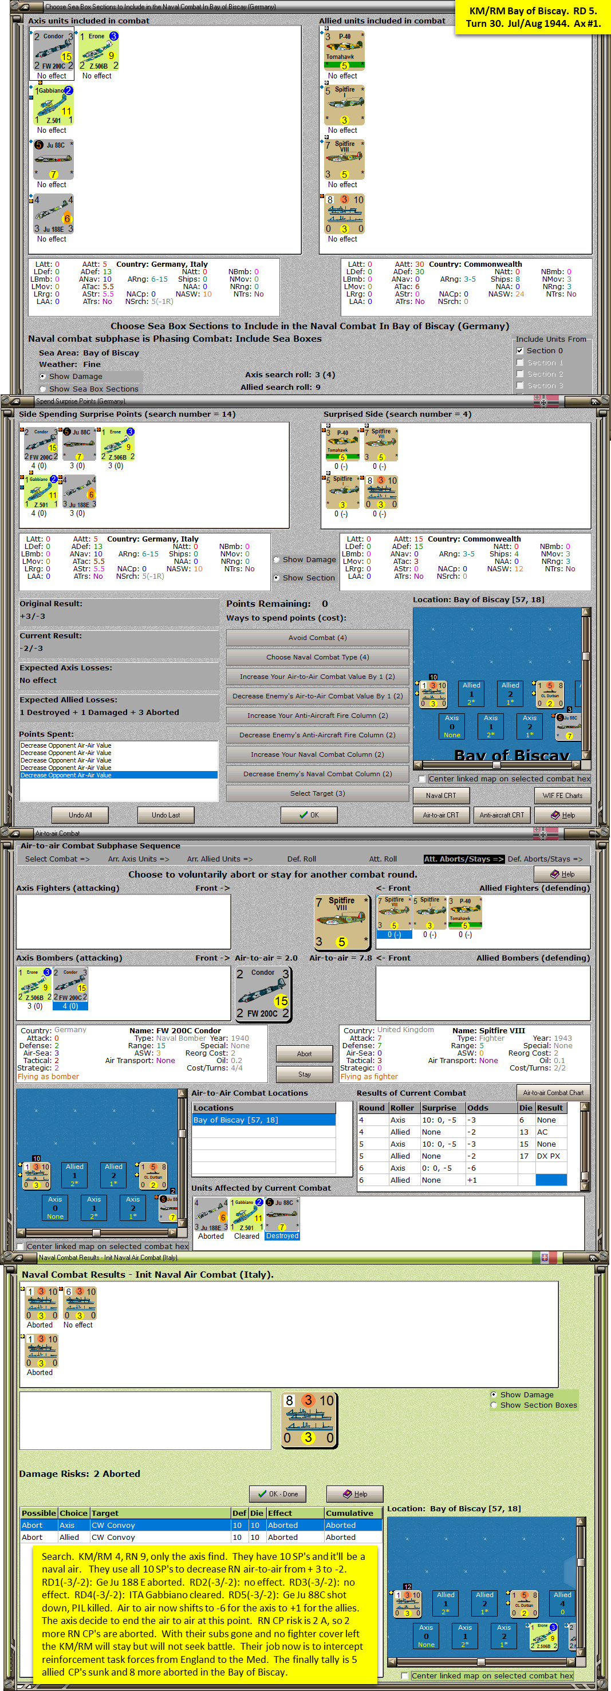Select Erone Z.506B counter in Choose Sea Box Sections window

pyautogui.click(x=98, y=50)
